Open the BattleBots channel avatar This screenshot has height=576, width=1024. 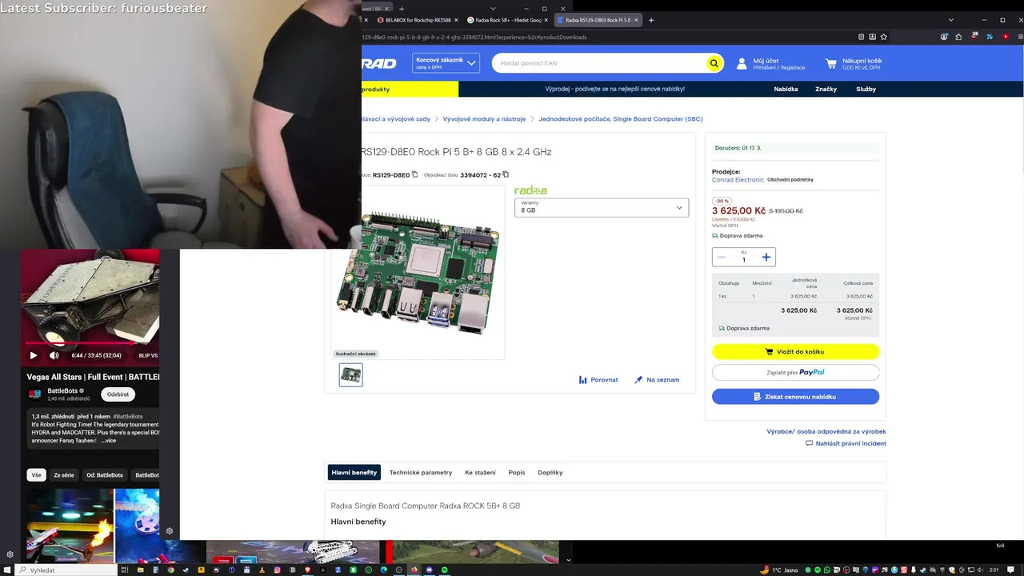click(x=34, y=394)
